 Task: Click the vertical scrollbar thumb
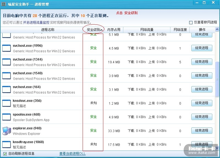point(217,79)
